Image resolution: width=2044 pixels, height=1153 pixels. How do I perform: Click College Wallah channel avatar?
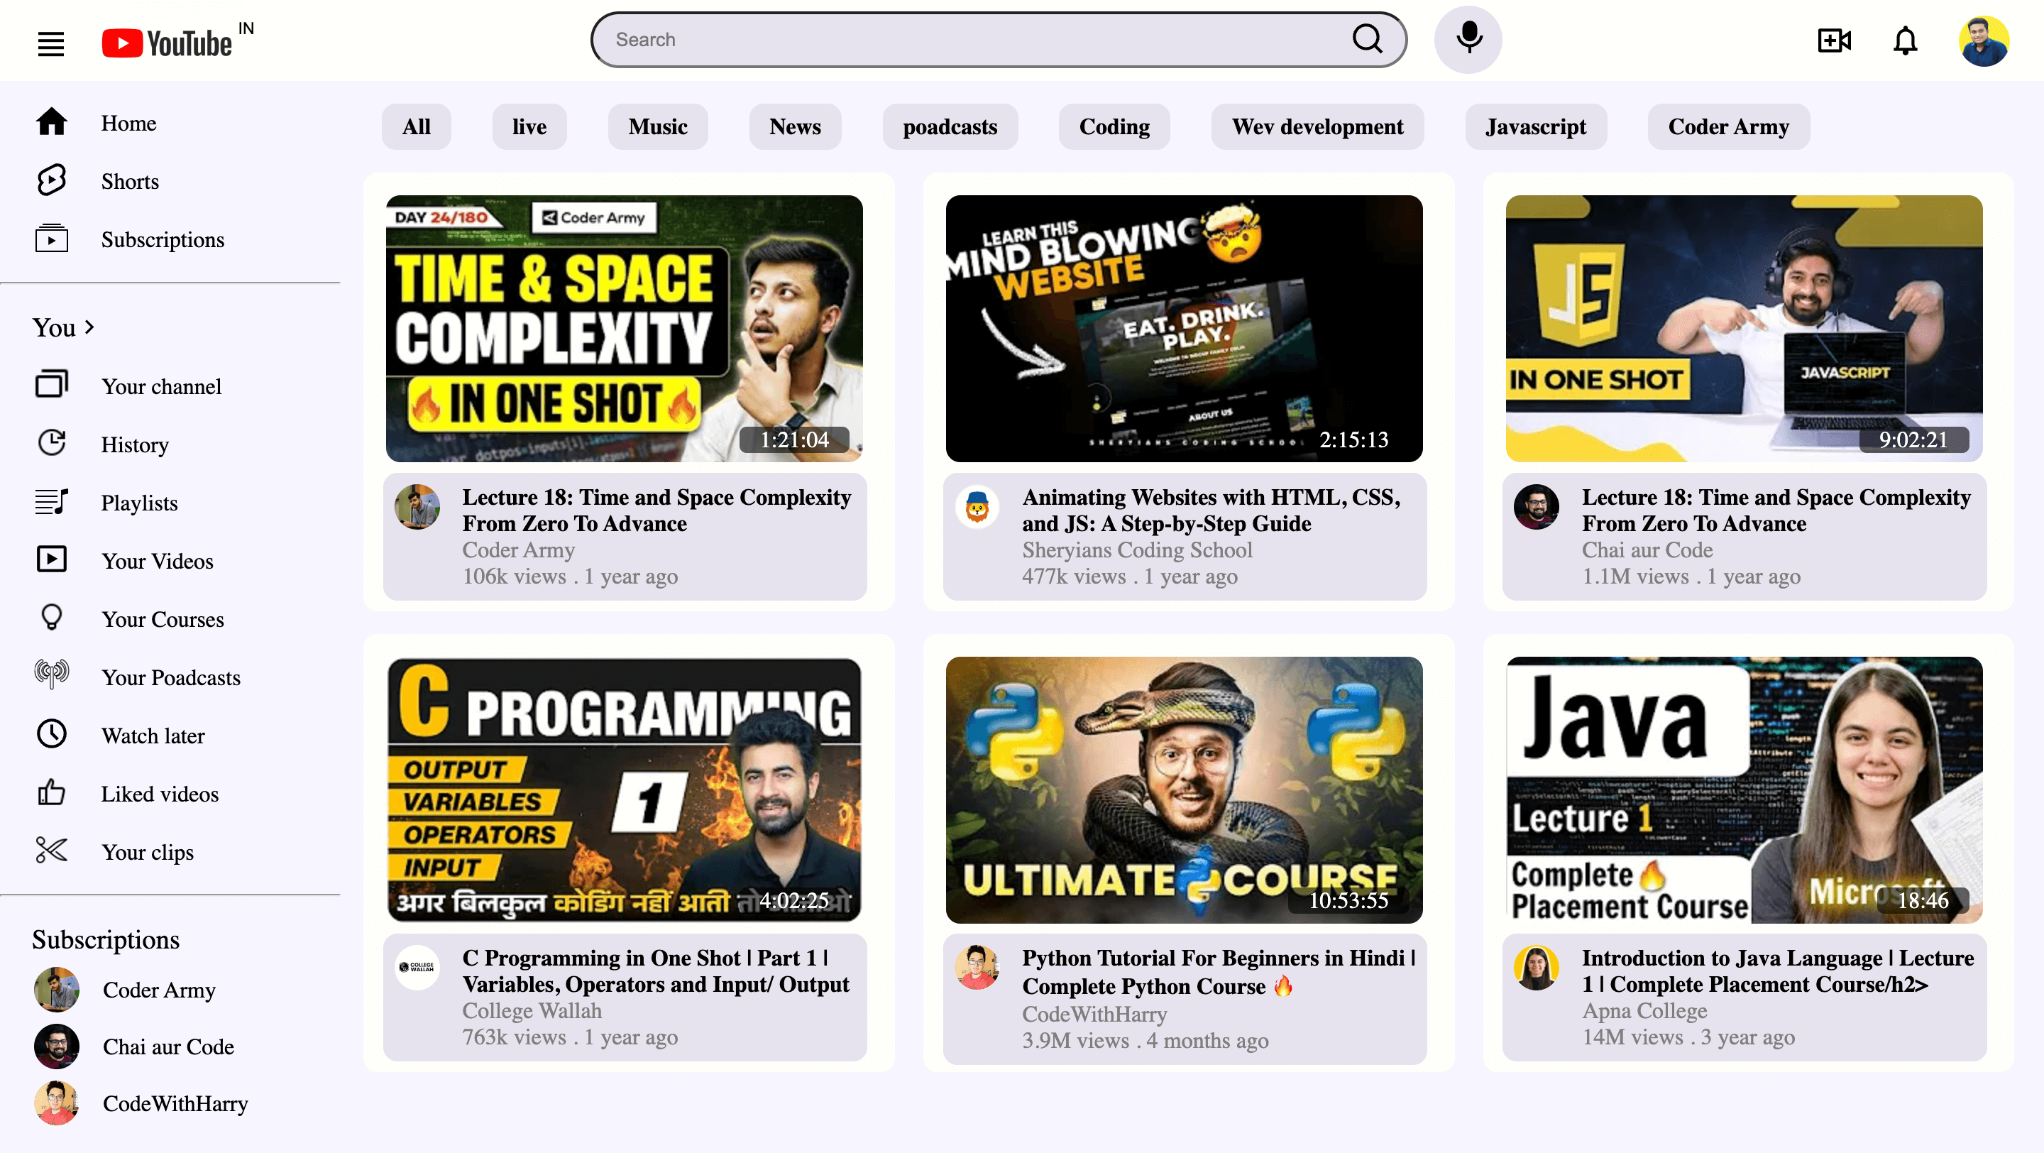tap(417, 967)
